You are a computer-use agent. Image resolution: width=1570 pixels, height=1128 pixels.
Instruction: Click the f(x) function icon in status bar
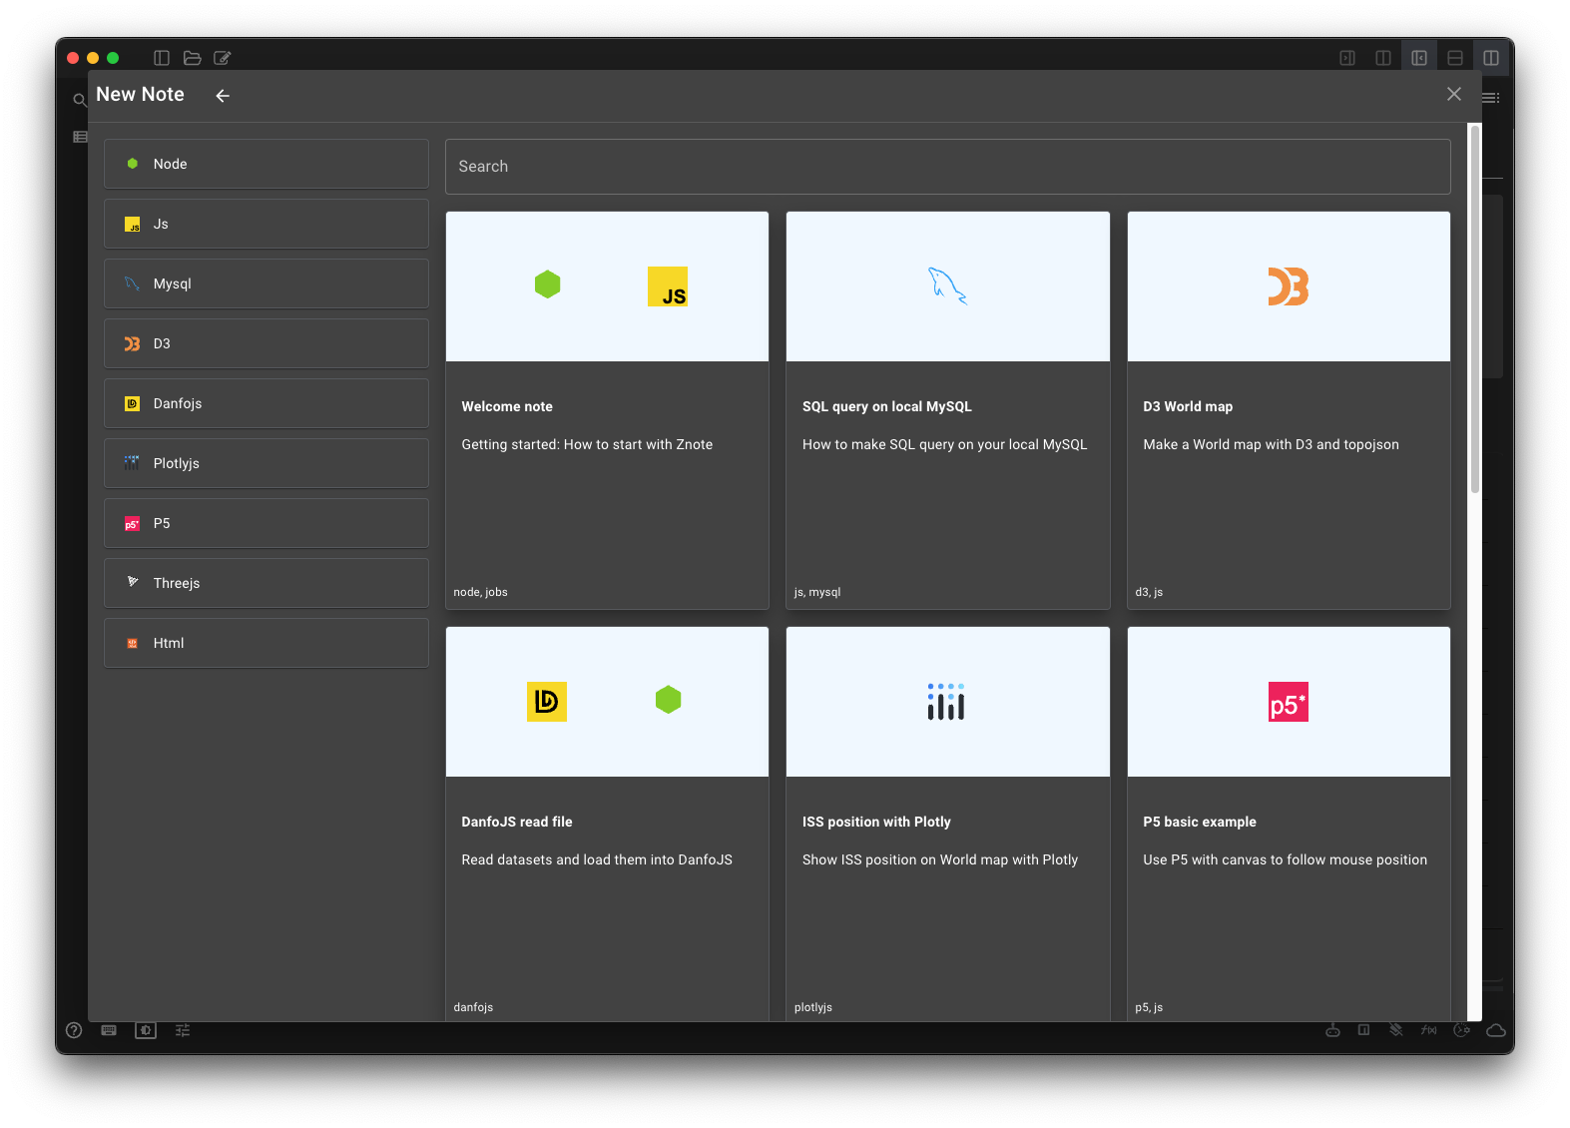click(1429, 1030)
